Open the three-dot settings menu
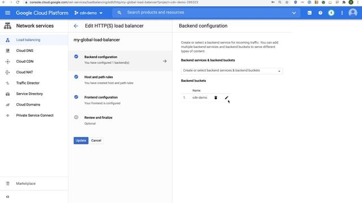The image size is (362, 203). tap(342, 13)
